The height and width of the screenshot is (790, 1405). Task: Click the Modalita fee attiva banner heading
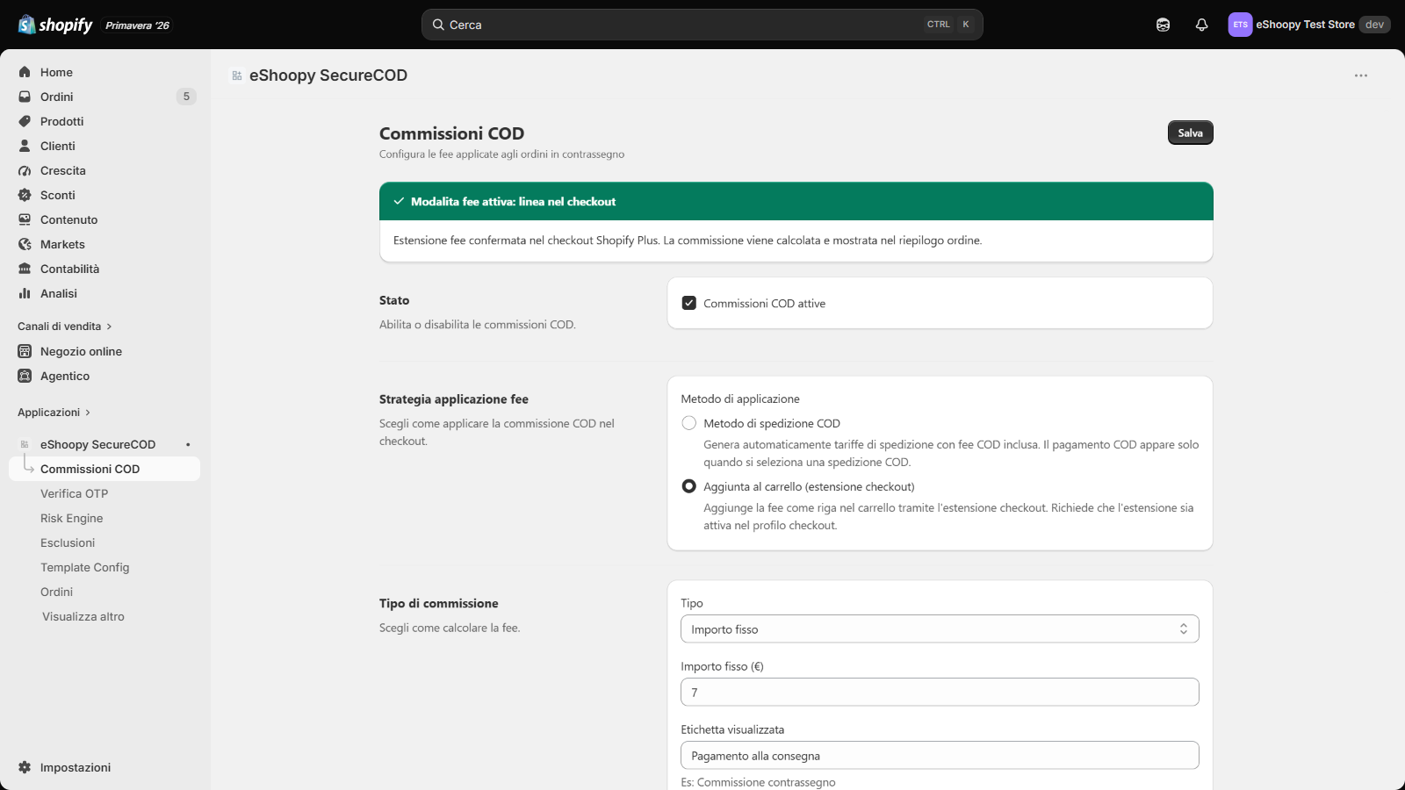(x=514, y=202)
